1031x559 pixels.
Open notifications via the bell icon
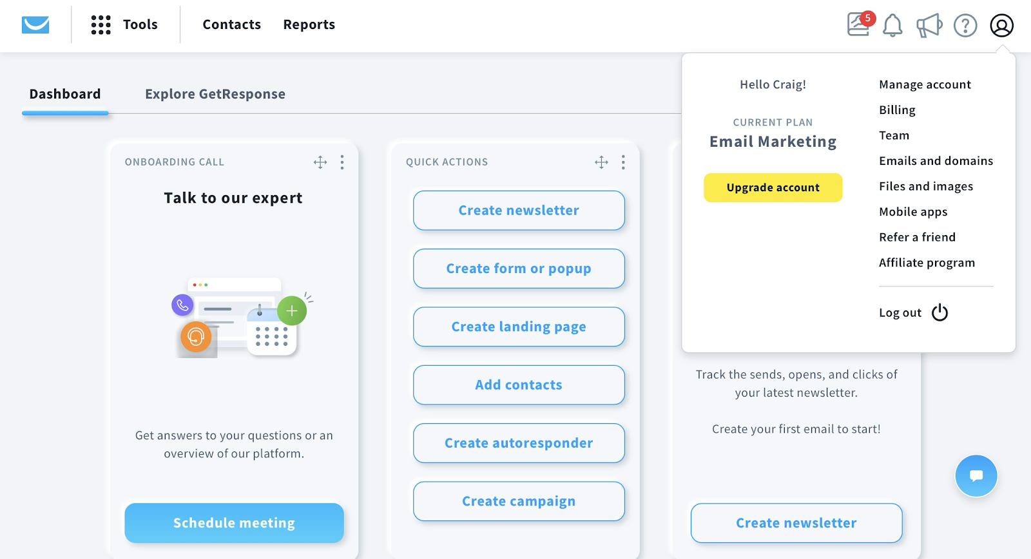(892, 25)
